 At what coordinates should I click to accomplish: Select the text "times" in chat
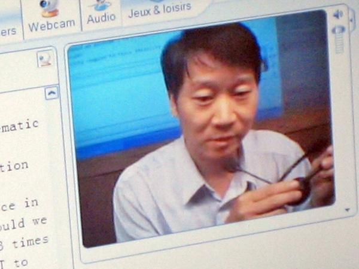point(30,242)
